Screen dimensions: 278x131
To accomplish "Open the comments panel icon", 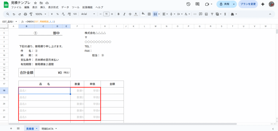I will (197, 4).
